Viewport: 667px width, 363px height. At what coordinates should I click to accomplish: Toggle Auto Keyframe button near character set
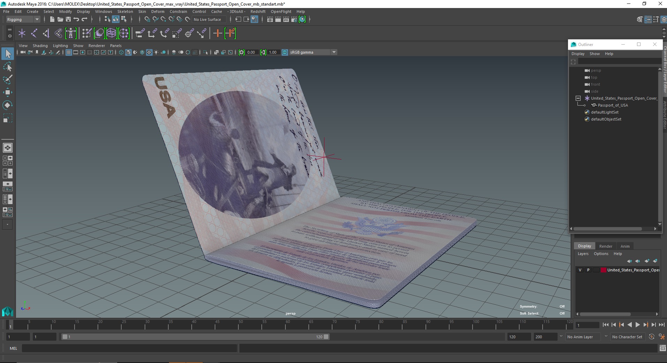pyautogui.click(x=651, y=337)
